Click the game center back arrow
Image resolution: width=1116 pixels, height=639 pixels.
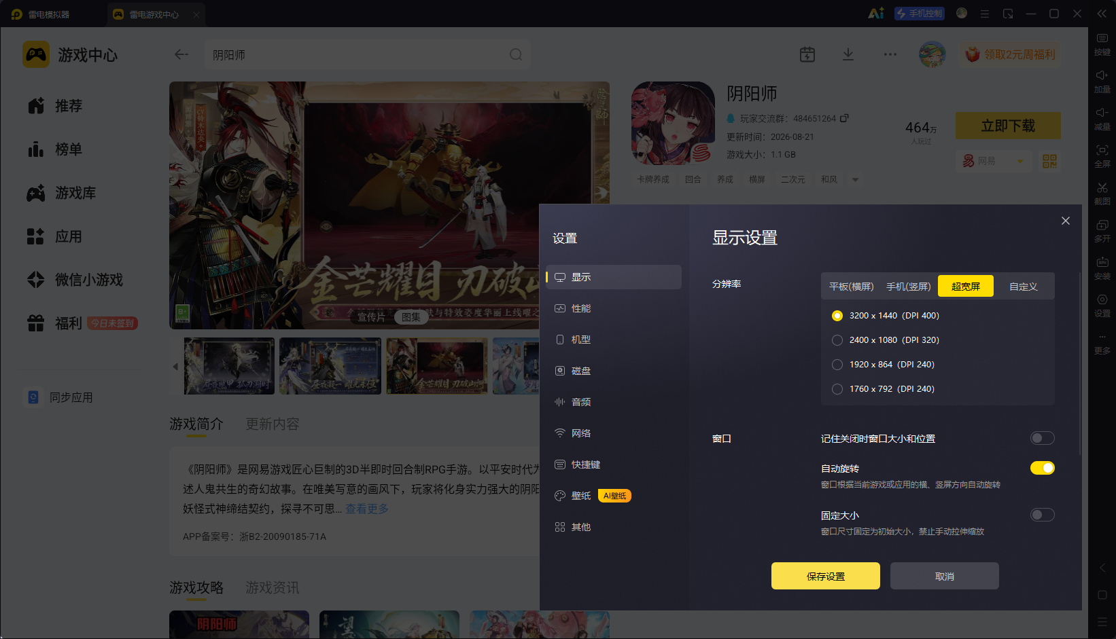pyautogui.click(x=181, y=54)
